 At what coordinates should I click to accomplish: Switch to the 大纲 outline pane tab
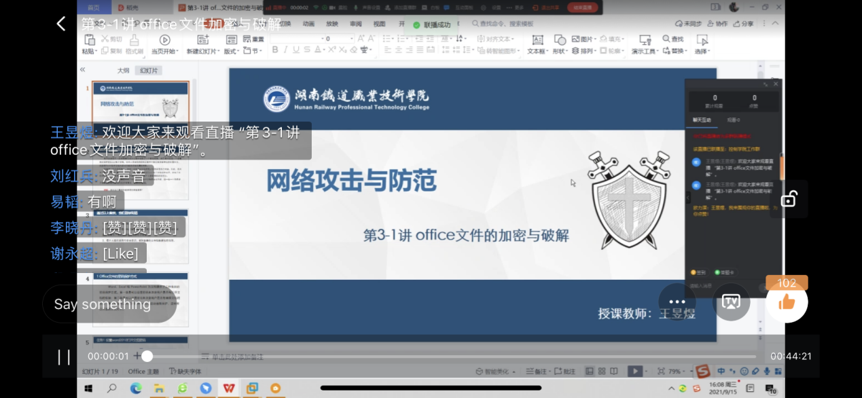(x=123, y=71)
